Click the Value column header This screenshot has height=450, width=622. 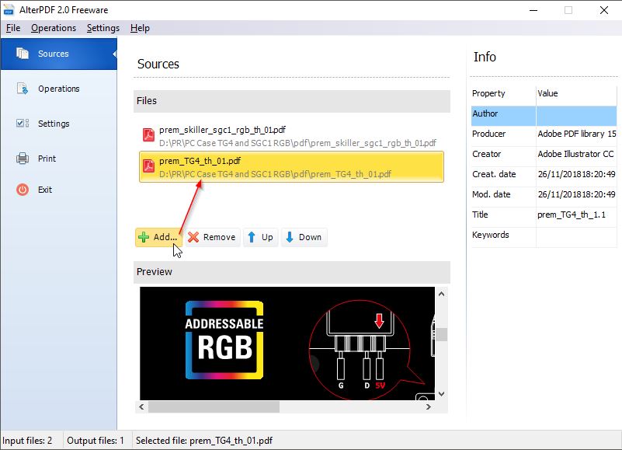pyautogui.click(x=576, y=93)
